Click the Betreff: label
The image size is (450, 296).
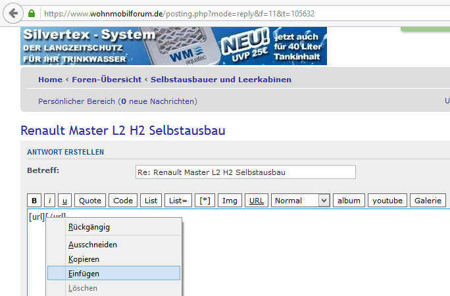43,170
